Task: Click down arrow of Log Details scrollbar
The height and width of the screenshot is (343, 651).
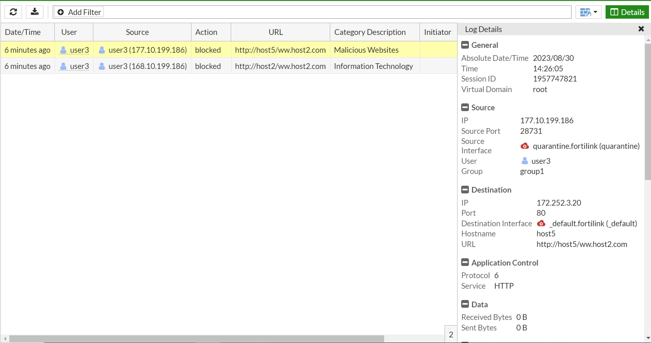Action: 648,338
